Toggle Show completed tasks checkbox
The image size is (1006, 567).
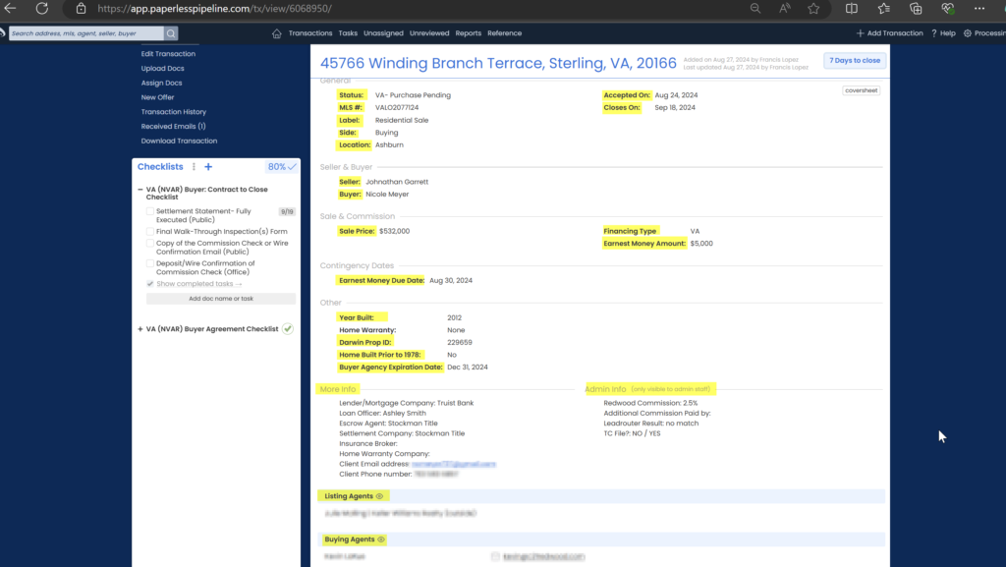(150, 283)
